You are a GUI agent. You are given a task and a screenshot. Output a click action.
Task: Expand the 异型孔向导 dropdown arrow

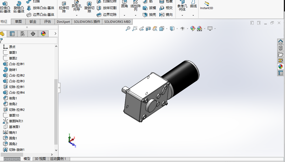tap(77, 16)
